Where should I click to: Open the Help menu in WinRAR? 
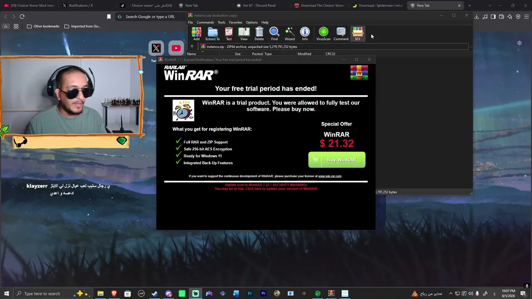click(265, 22)
